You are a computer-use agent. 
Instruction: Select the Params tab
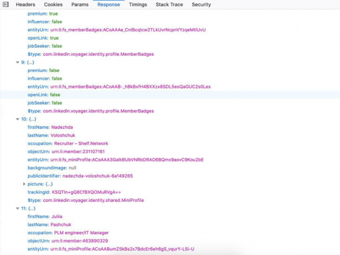pos(80,5)
